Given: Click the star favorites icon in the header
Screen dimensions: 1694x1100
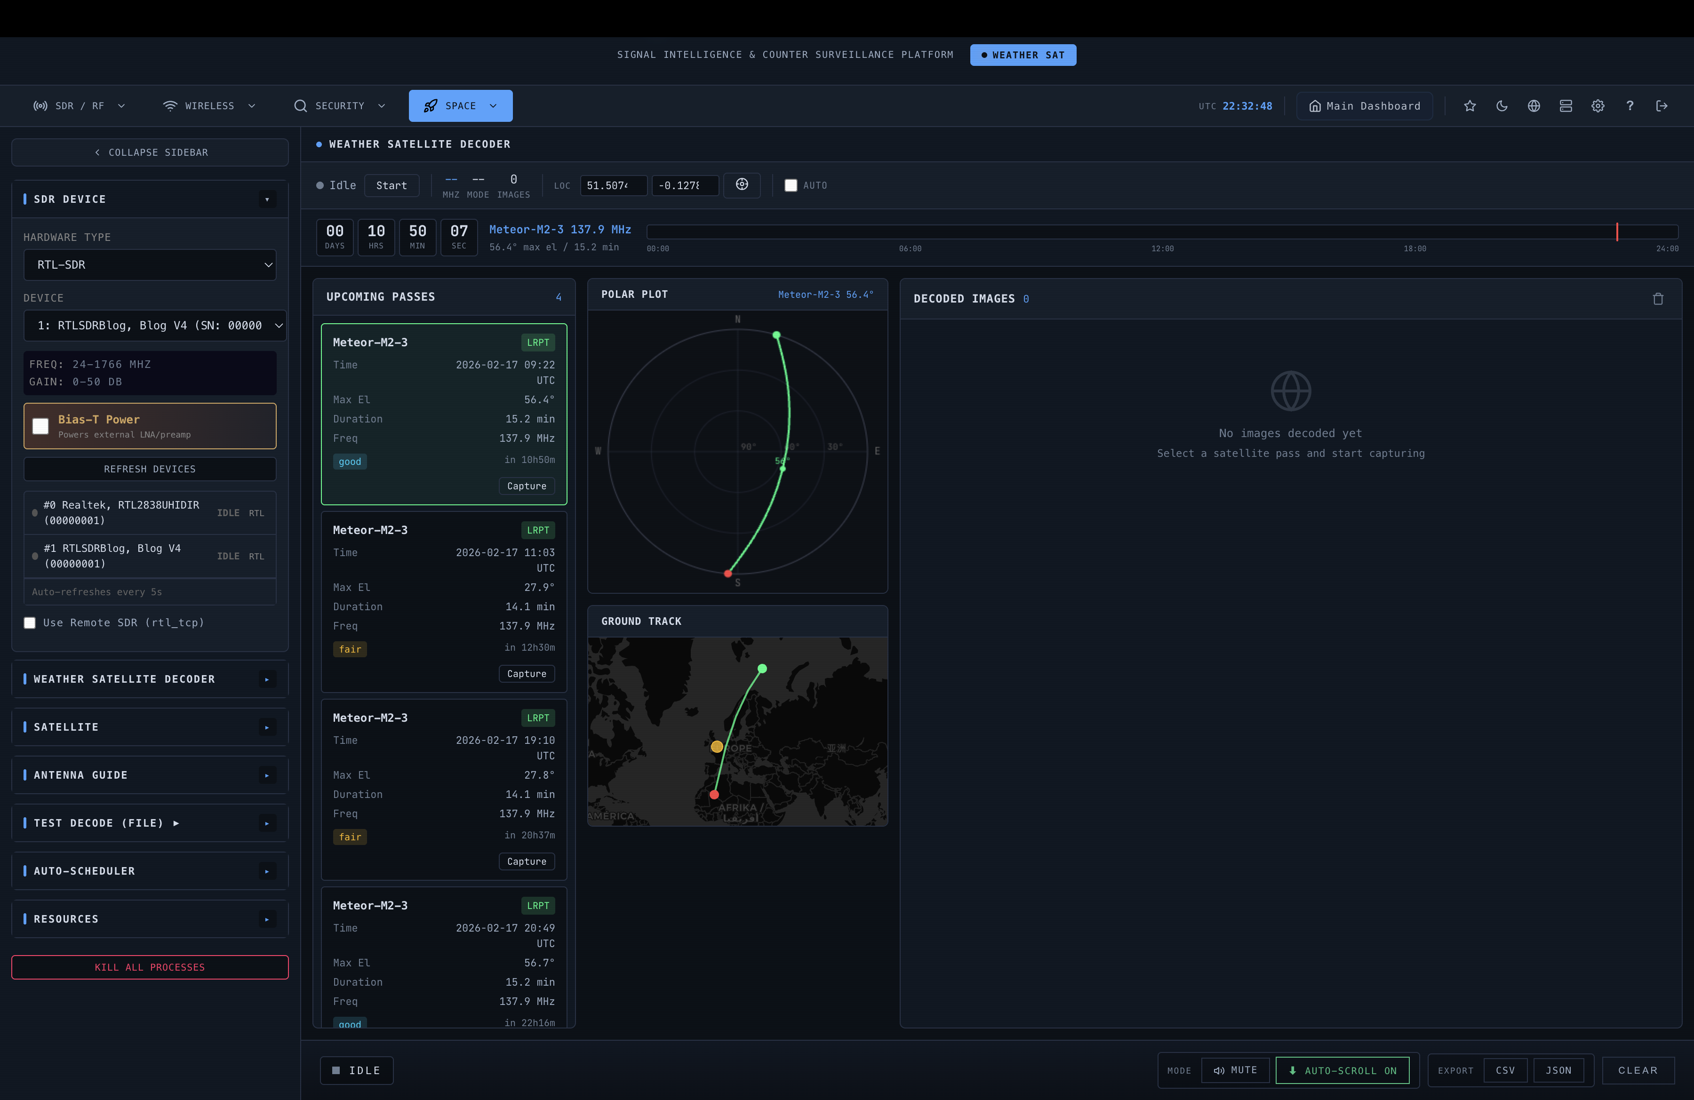Looking at the screenshot, I should 1469,105.
